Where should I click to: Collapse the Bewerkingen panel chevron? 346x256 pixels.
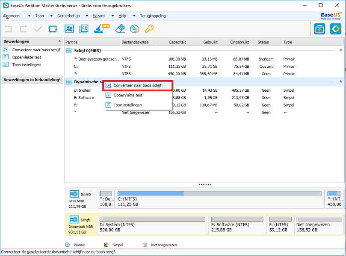point(59,41)
